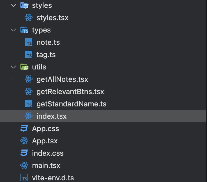
Task: Click the React icon beside App.tsx
Action: (x=24, y=141)
